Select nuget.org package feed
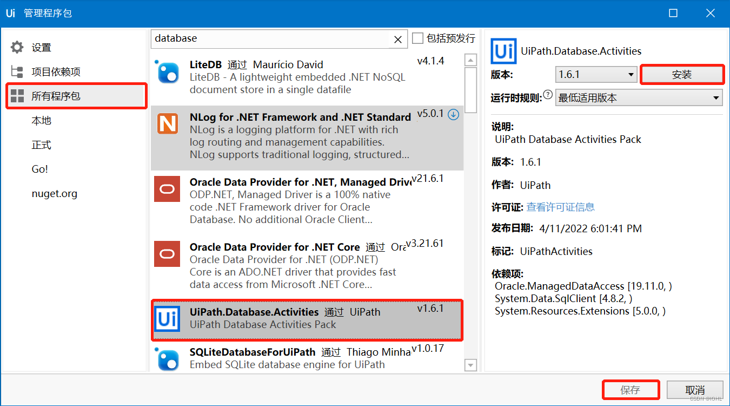 click(54, 194)
